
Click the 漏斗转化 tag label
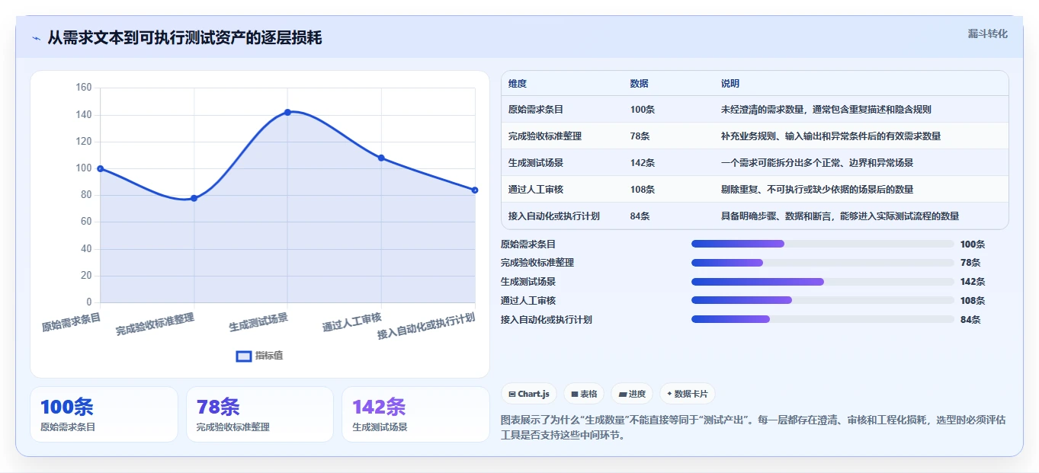point(987,34)
